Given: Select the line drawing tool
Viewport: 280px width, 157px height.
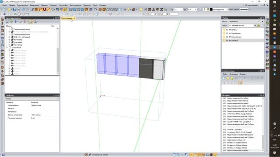Looking at the screenshot, I should pos(11,14).
